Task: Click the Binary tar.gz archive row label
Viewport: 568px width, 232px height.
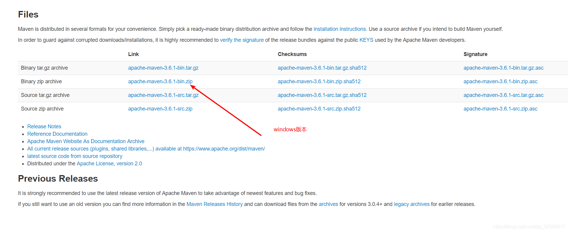Action: (44, 68)
